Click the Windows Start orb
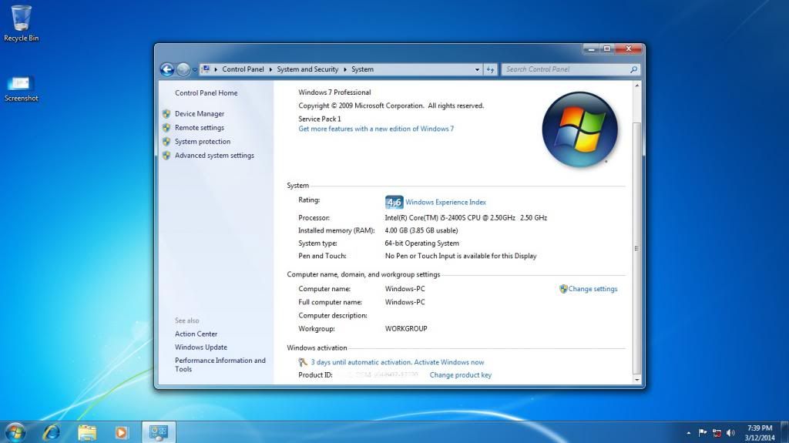 tap(15, 432)
